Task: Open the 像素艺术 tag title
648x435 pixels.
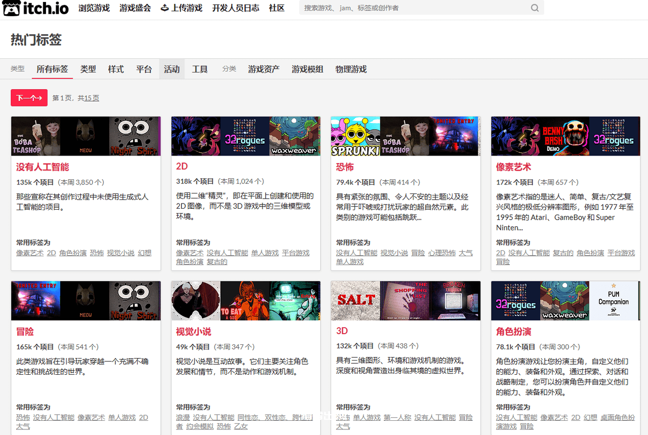Action: coord(513,167)
